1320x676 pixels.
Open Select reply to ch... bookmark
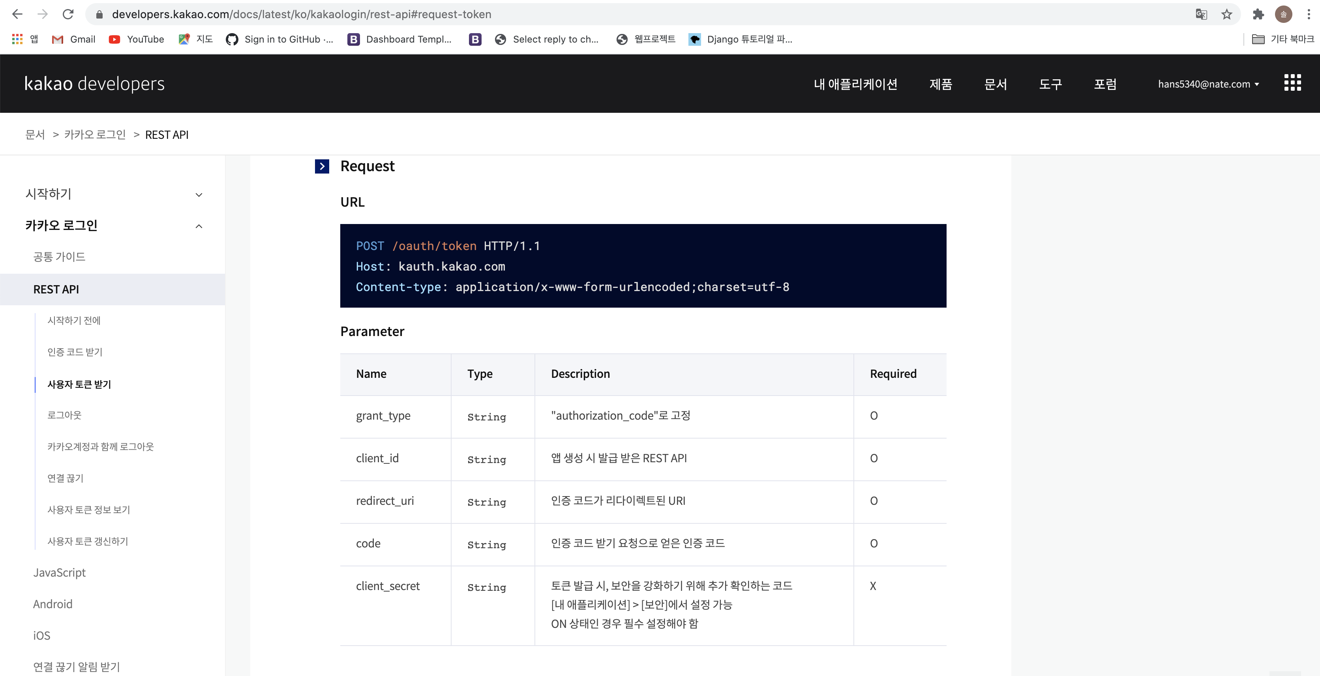pos(547,39)
